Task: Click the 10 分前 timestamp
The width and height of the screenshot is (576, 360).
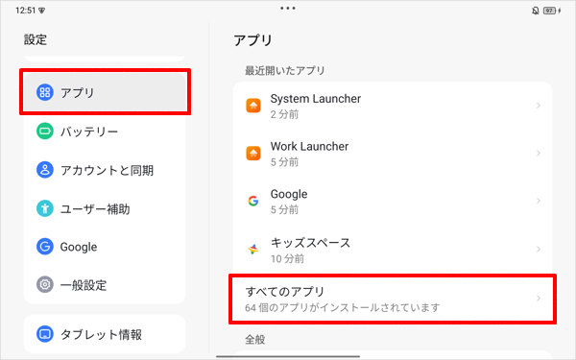Action: coord(287,258)
